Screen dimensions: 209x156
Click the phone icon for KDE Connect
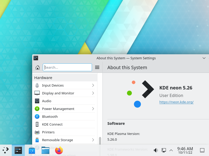tap(37, 124)
